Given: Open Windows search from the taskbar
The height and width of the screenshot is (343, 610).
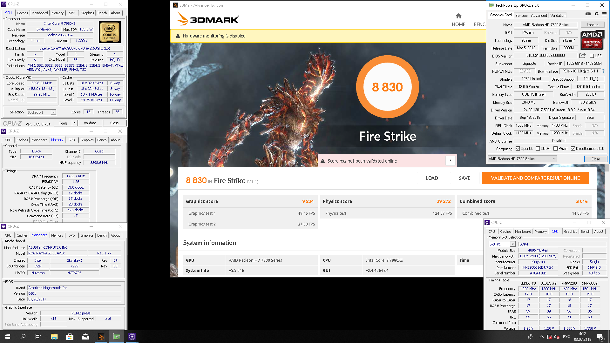Looking at the screenshot, I should [x=23, y=337].
